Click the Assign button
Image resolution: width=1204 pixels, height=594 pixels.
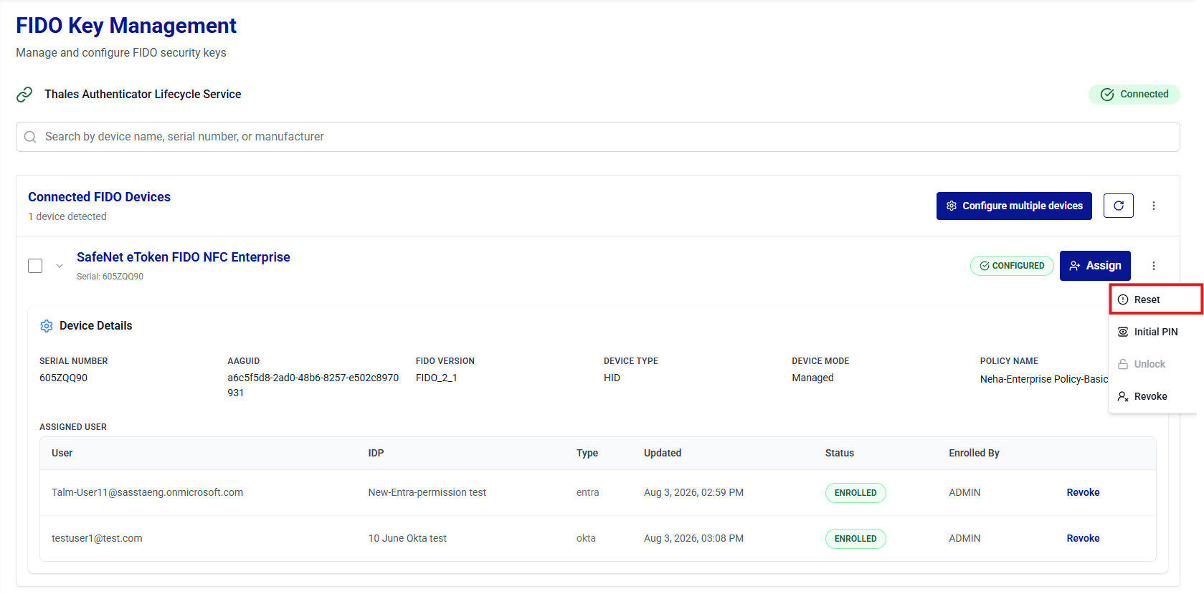[x=1095, y=266]
